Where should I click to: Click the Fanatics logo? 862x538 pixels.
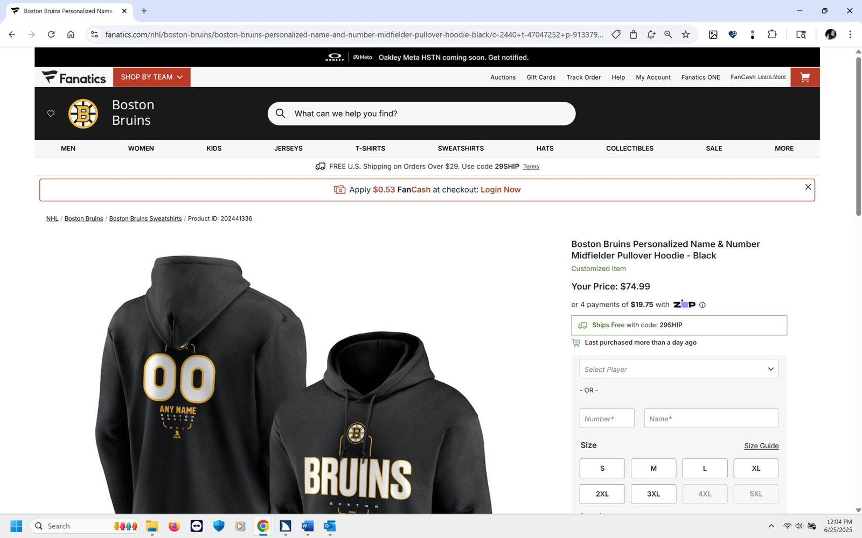tap(74, 77)
